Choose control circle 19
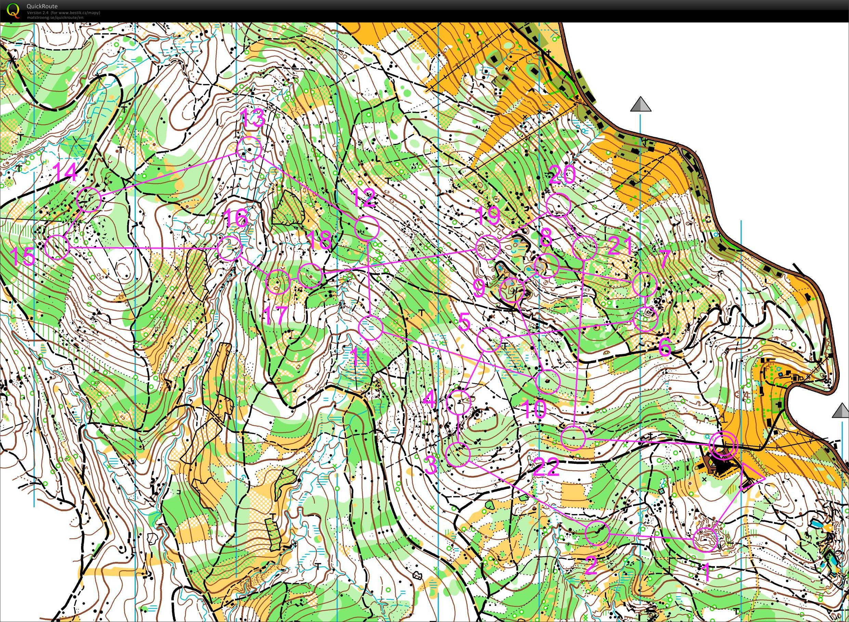 click(x=488, y=247)
